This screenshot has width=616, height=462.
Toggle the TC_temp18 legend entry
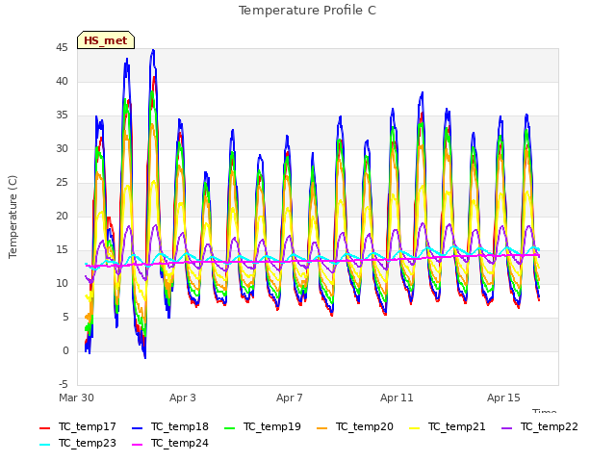click(170, 427)
